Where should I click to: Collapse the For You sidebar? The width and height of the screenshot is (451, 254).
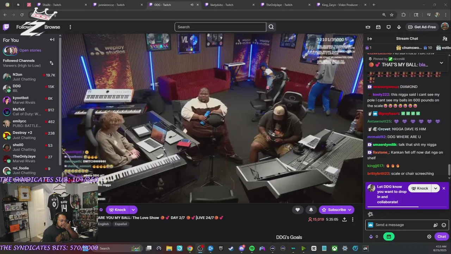(52, 40)
